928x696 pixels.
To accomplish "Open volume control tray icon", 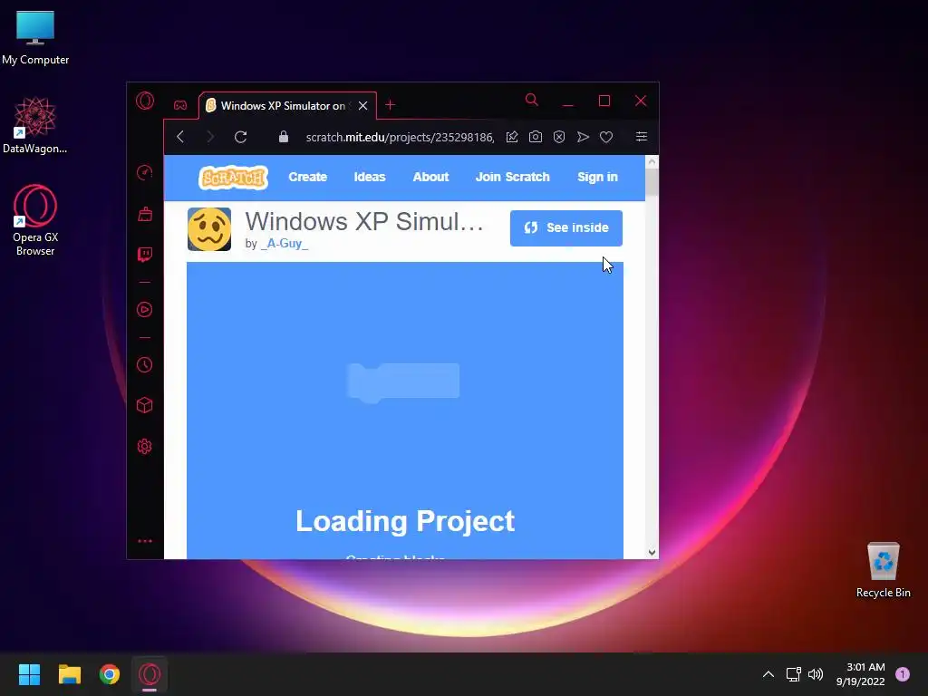I will tap(816, 674).
